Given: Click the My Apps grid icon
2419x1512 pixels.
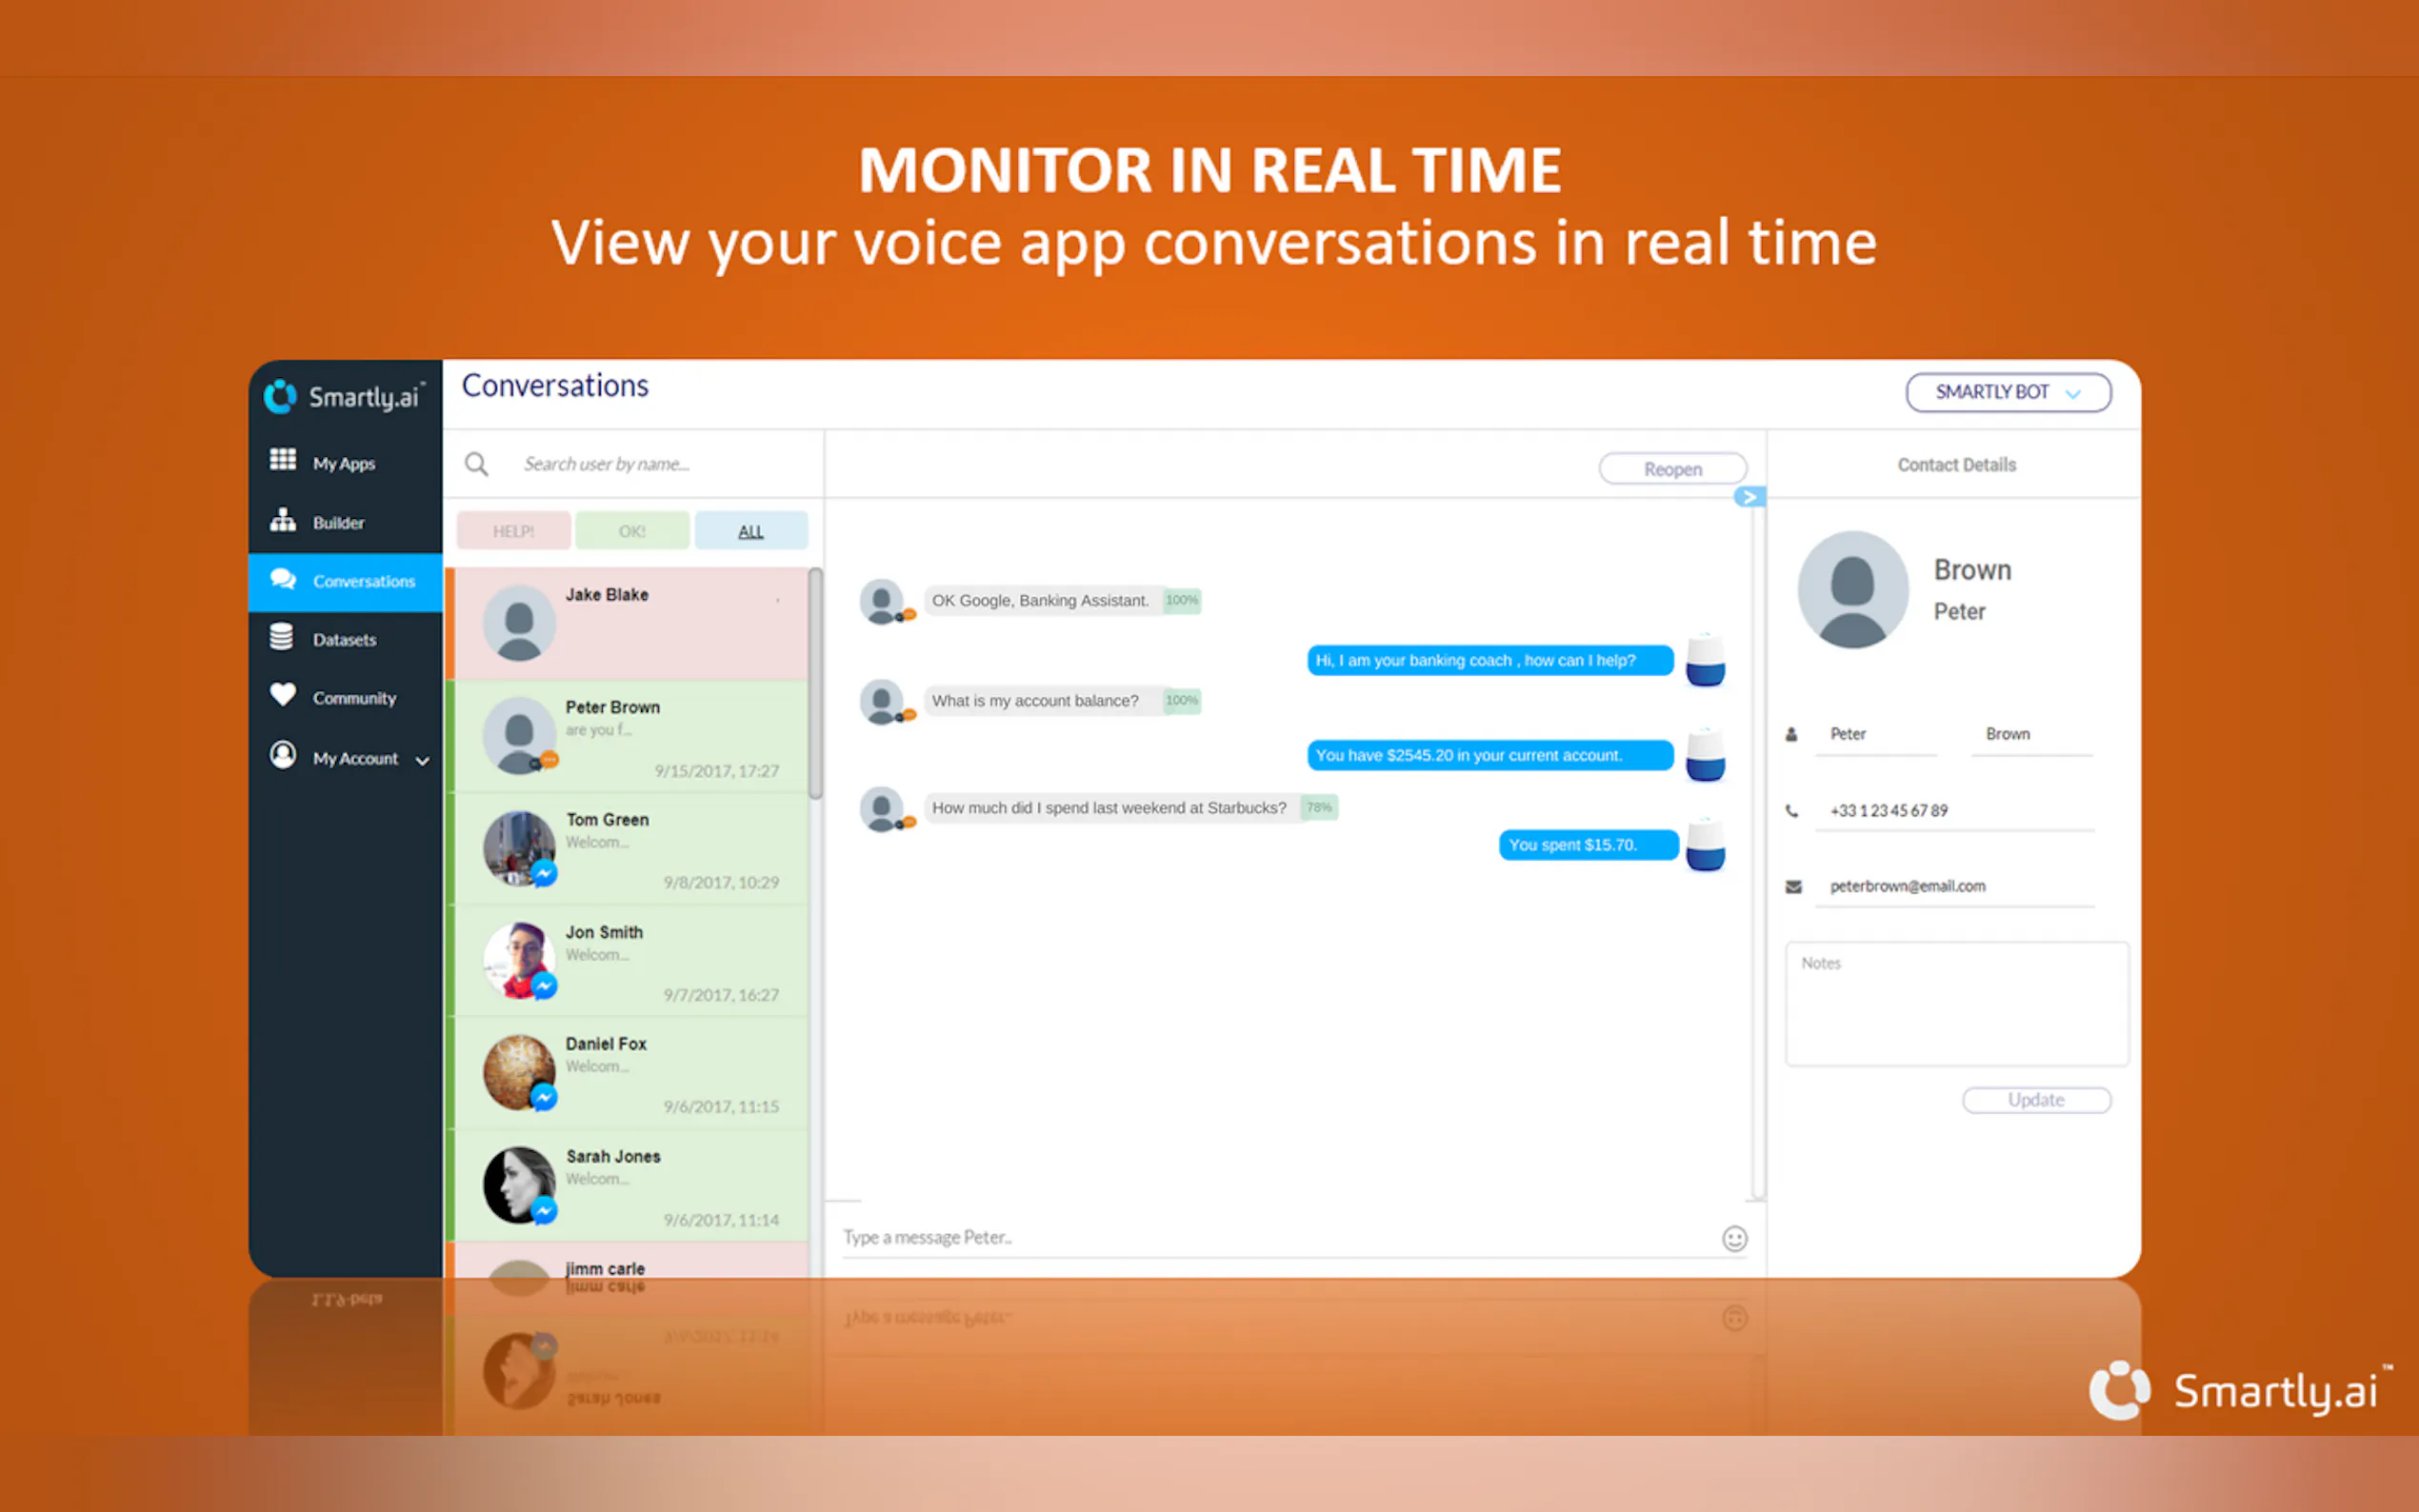Looking at the screenshot, I should (283, 460).
